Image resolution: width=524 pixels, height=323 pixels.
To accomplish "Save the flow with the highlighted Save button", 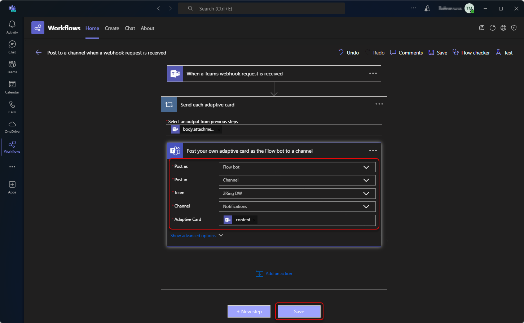I will coord(299,311).
